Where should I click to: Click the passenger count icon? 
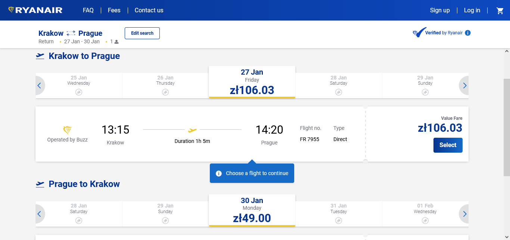pyautogui.click(x=116, y=42)
